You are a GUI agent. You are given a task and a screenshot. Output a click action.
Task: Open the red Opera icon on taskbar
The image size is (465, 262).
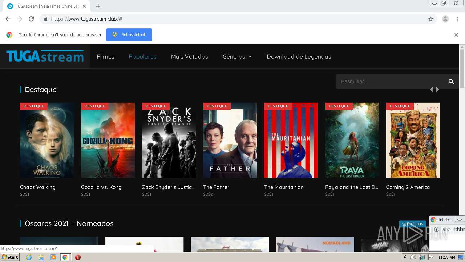(x=78, y=257)
